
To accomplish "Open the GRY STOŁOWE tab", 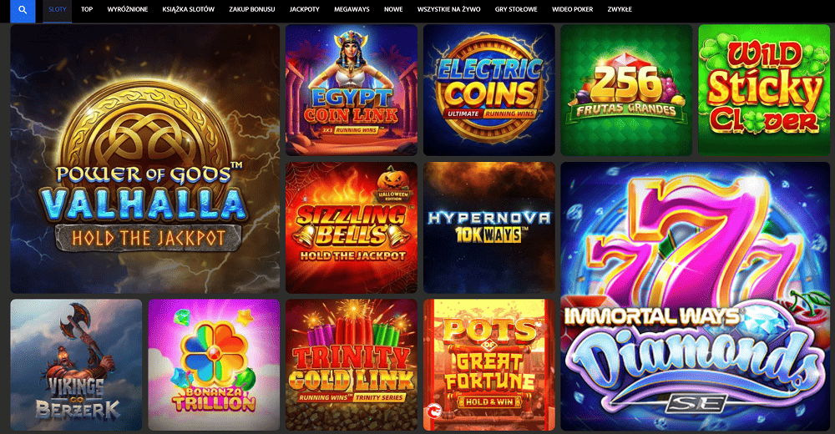I will (516, 9).
